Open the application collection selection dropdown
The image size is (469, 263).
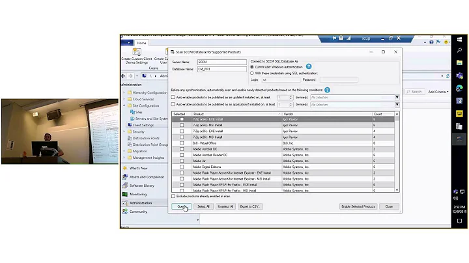pyautogui.click(x=397, y=105)
